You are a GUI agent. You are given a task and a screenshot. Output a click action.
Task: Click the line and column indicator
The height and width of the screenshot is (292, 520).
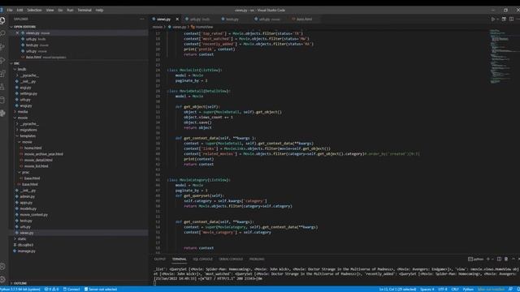pyautogui.click(x=397, y=290)
